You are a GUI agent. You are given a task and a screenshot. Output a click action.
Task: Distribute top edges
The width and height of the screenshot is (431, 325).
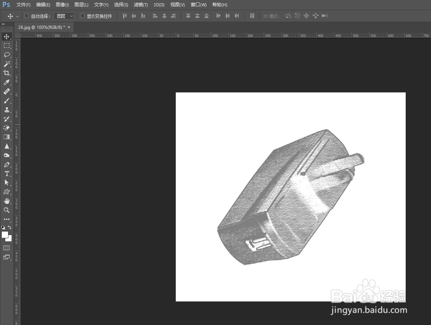188,16
